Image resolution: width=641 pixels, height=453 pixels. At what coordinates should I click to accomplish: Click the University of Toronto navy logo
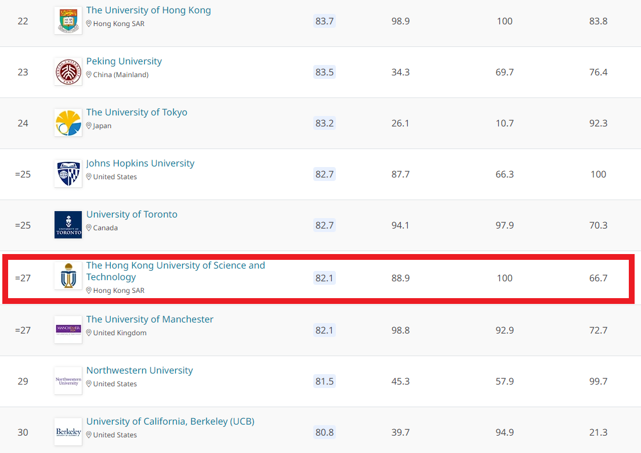pyautogui.click(x=68, y=225)
